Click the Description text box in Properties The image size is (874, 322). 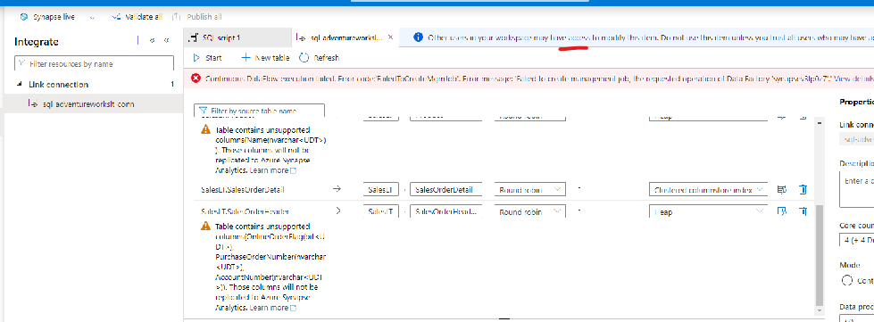coord(856,188)
